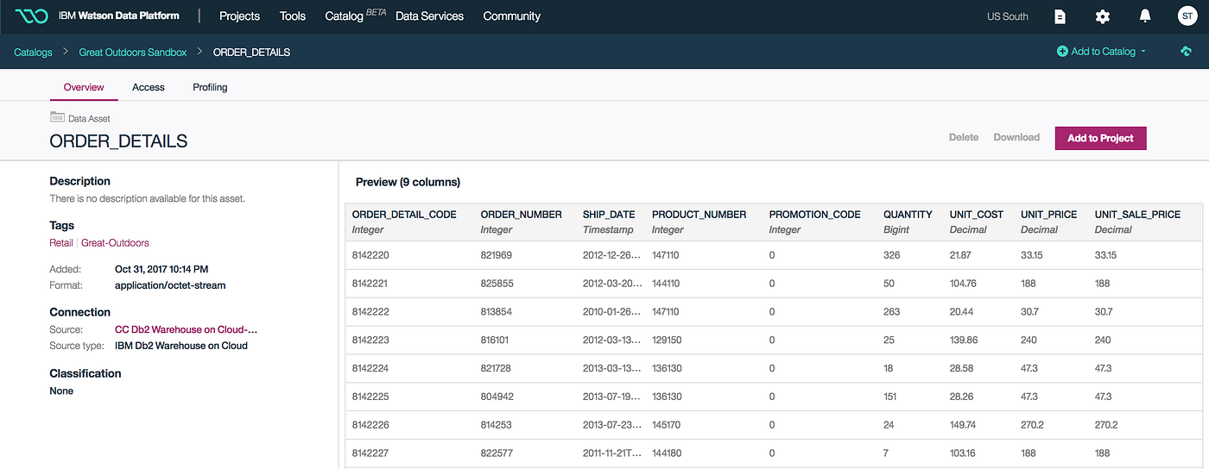Select order number cell 821969

[x=497, y=255]
